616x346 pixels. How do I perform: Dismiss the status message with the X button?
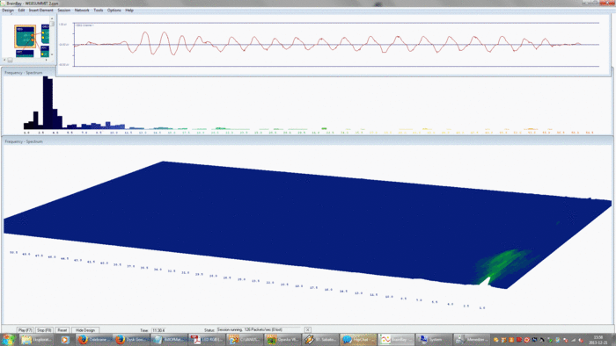(x=308, y=330)
